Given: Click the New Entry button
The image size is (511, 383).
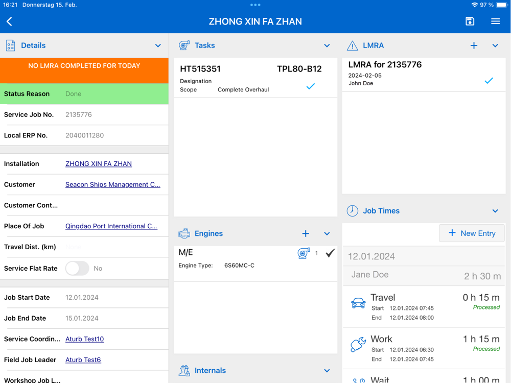Looking at the screenshot, I should tap(472, 233).
